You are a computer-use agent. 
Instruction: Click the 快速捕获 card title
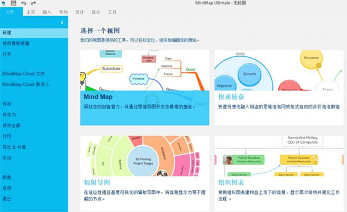point(231,97)
